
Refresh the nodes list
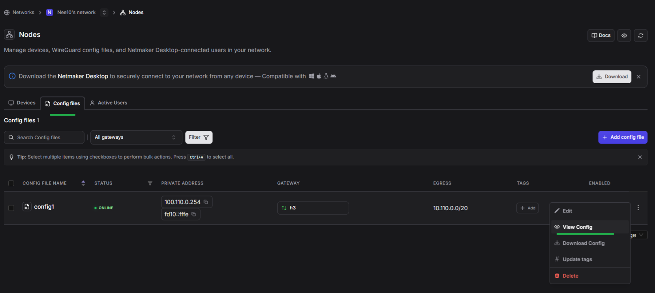coord(641,35)
